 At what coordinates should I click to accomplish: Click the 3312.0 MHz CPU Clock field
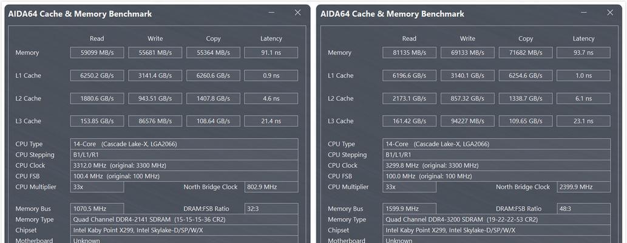click(184, 165)
